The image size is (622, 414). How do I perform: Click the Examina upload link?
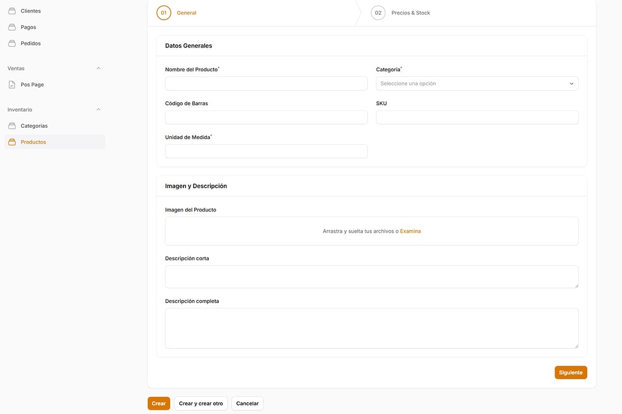[x=410, y=231]
